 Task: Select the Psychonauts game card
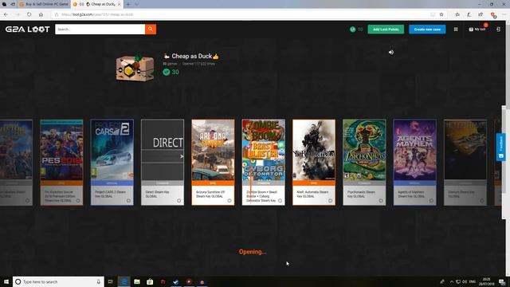364,162
